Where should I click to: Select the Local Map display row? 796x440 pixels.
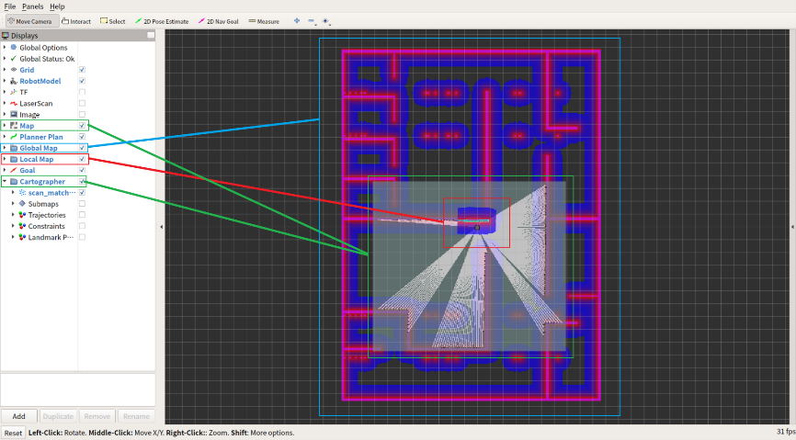coord(37,159)
